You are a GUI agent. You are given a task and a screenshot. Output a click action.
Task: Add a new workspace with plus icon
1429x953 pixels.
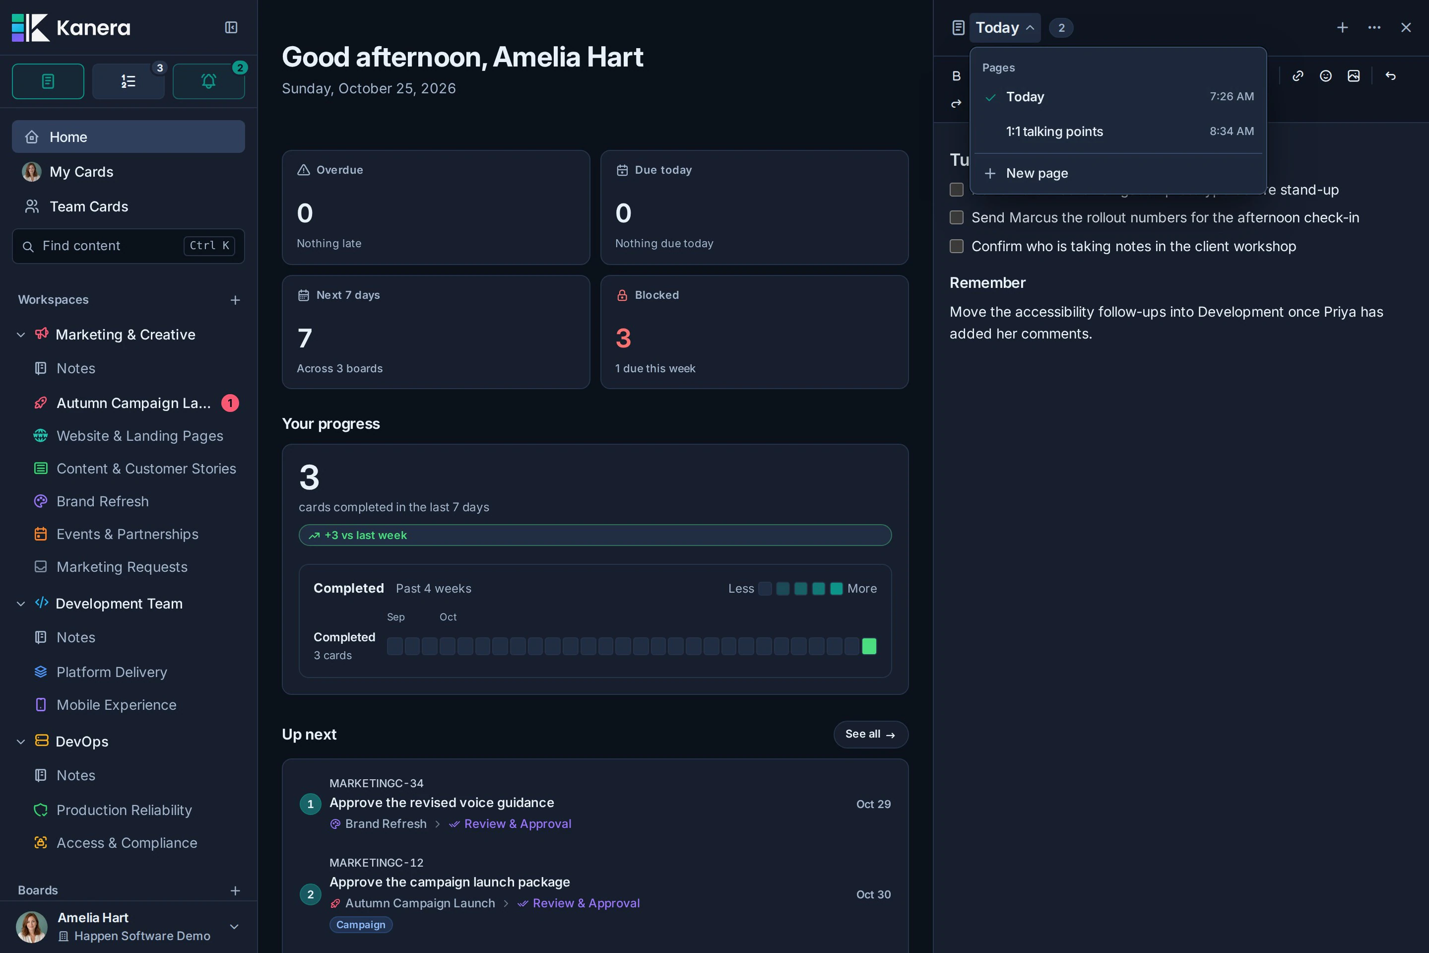(235, 300)
